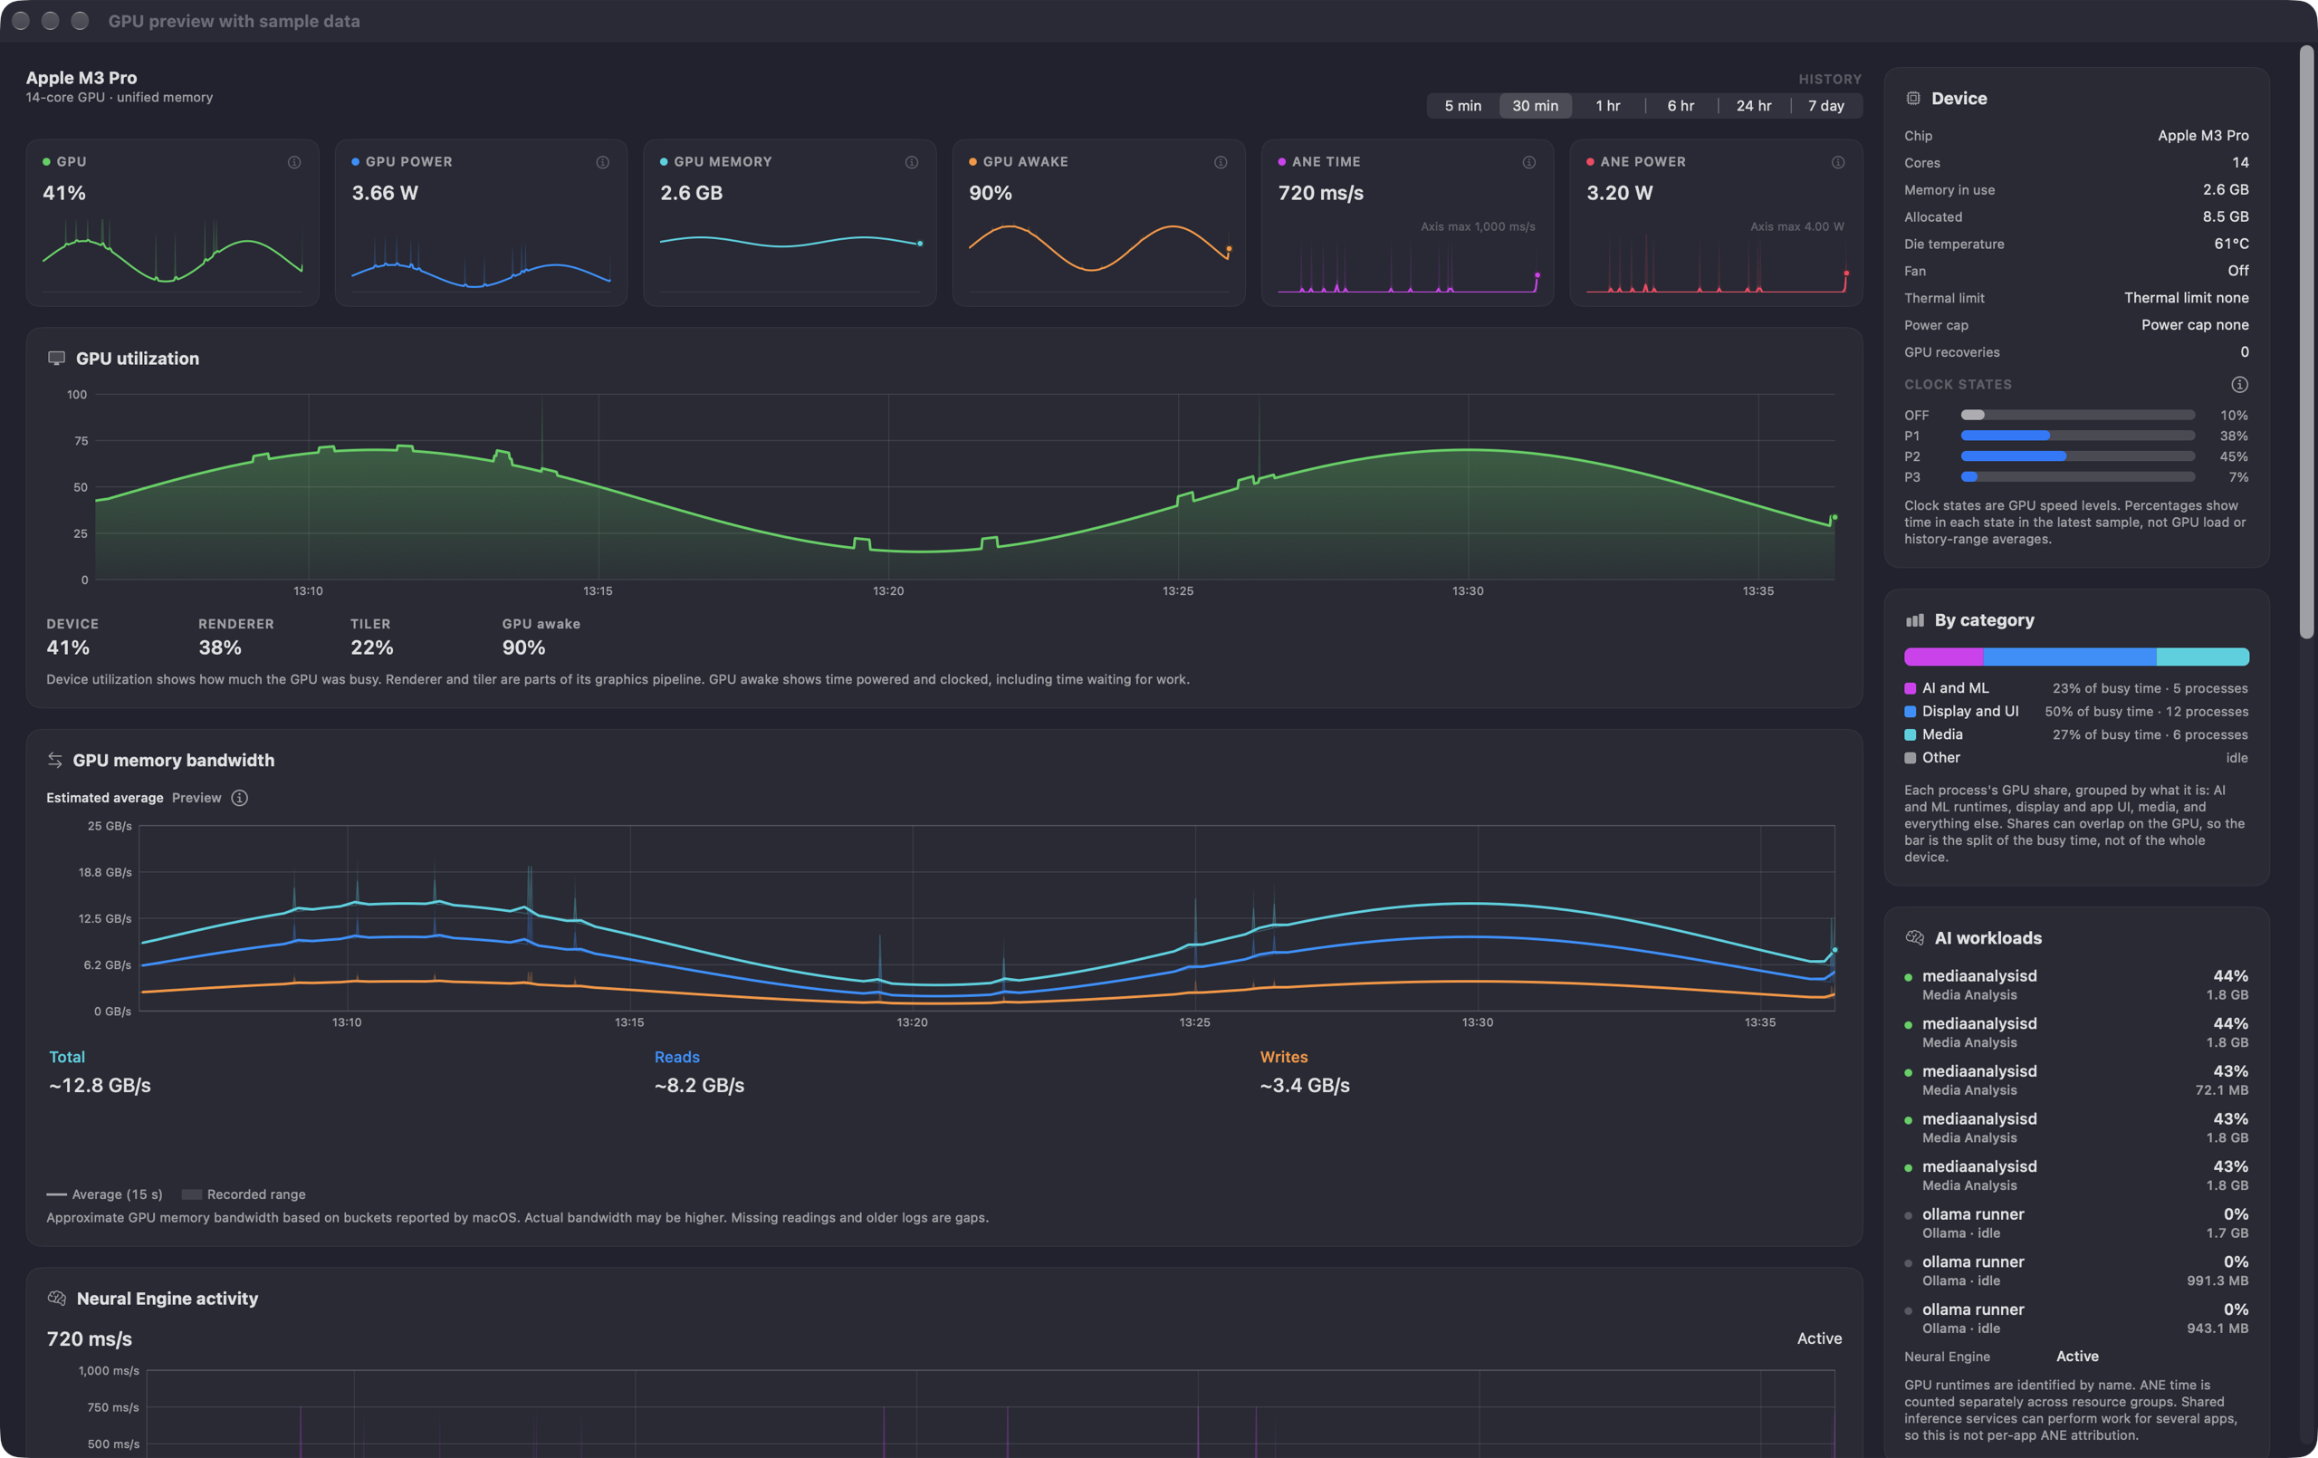The image size is (2318, 1458).
Task: Click the By category bar-chart icon
Action: (x=1915, y=620)
